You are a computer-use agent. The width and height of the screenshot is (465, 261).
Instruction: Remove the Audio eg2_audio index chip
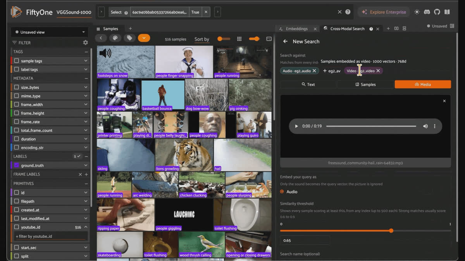pos(314,71)
